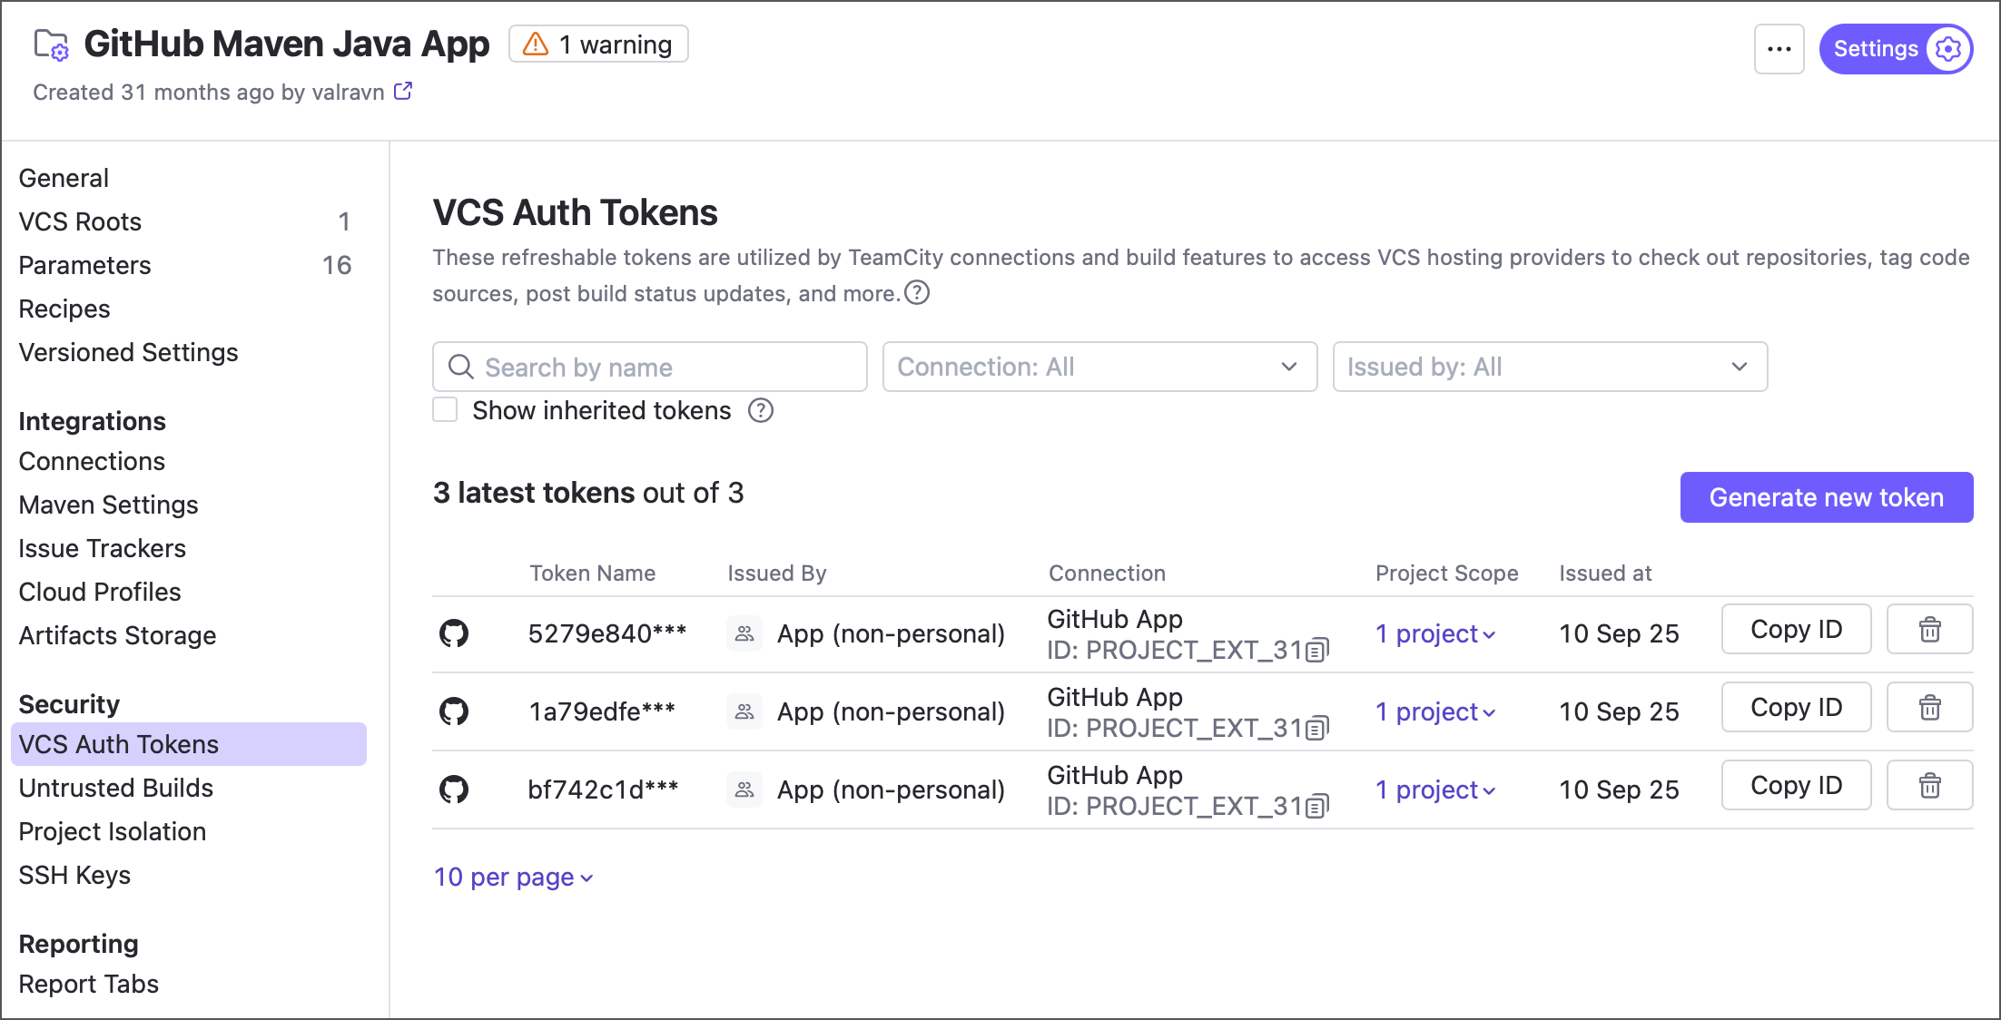
Task: Open the Issued by: All filter dropdown
Action: [1549, 367]
